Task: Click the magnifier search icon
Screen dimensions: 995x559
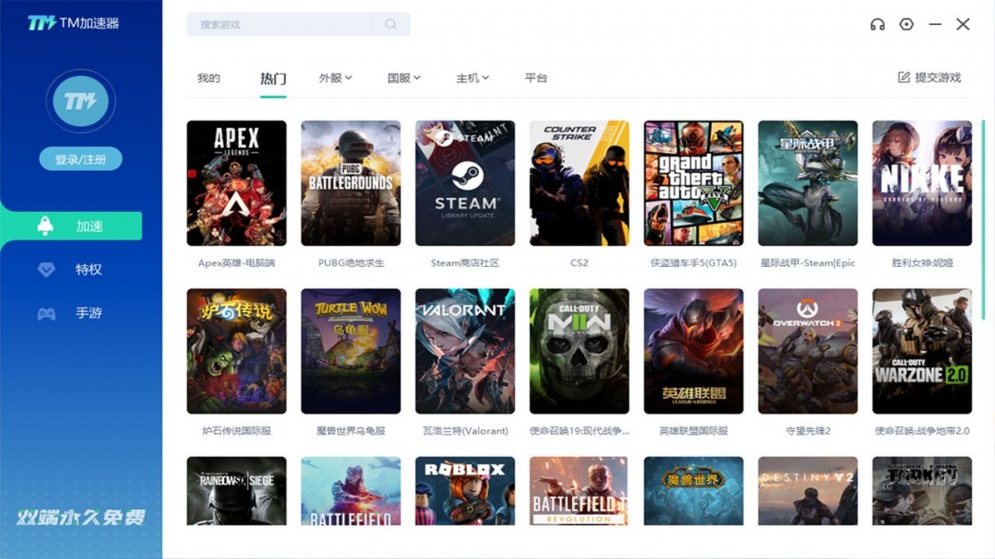Action: pos(391,24)
